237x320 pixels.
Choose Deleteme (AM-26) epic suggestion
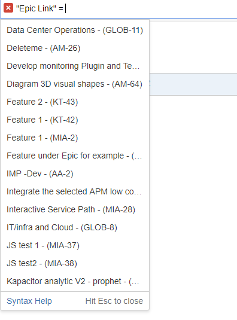tap(75, 48)
